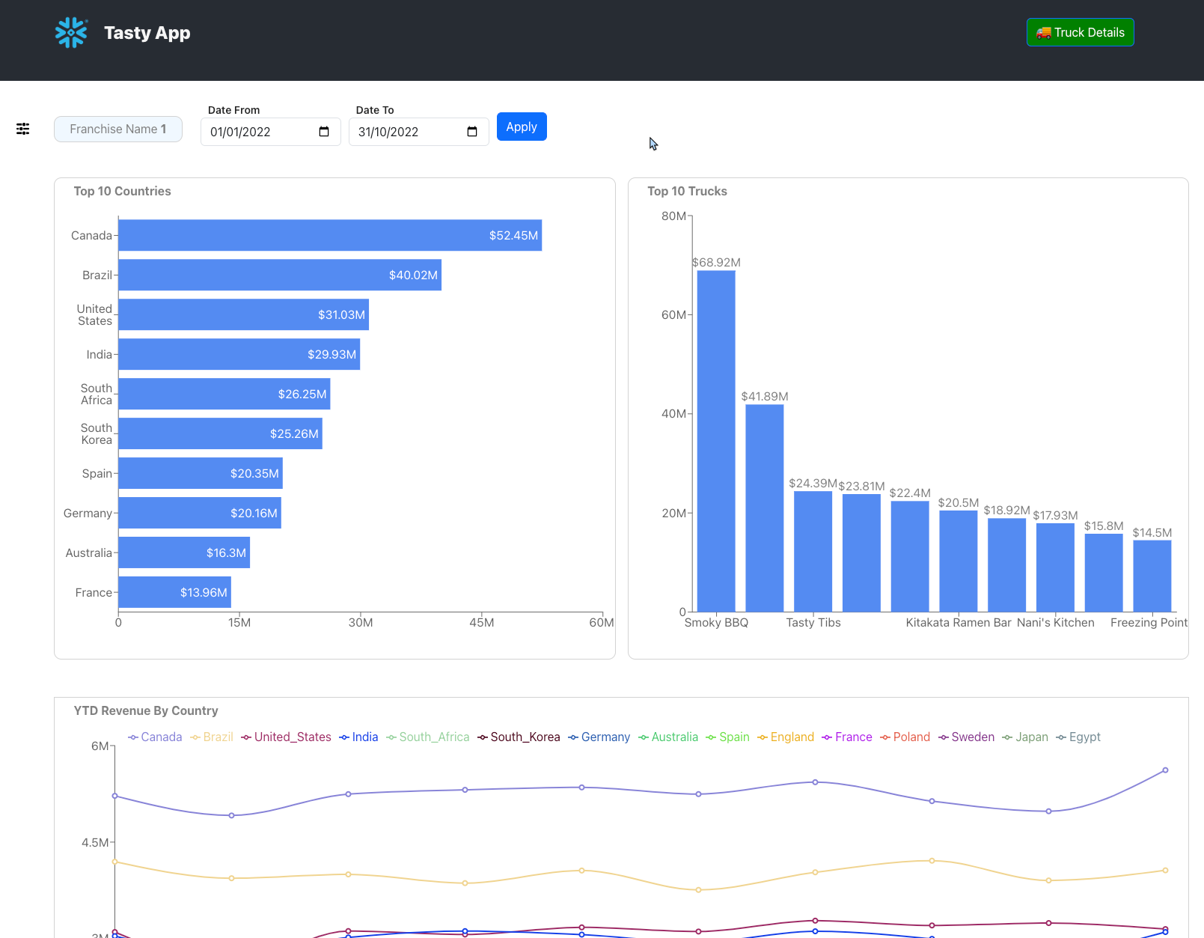Open the Date From calendar picker icon
This screenshot has width=1204, height=938.
[x=324, y=132]
